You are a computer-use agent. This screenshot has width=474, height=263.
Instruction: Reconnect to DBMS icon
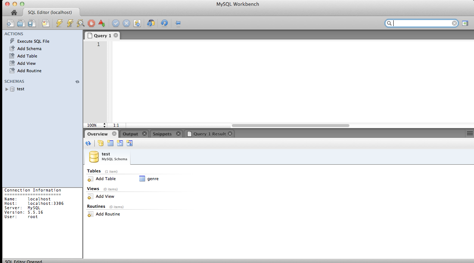[151, 23]
